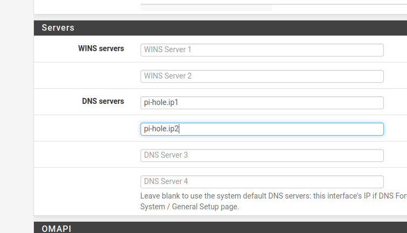Focus the DNS Server 4 input box
The width and height of the screenshot is (407, 233).
[262, 181]
